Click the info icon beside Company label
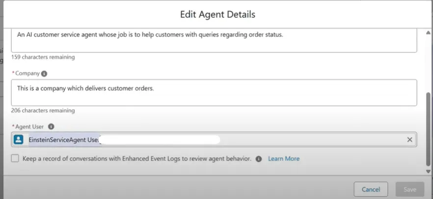The height and width of the screenshot is (199, 433). (44, 74)
